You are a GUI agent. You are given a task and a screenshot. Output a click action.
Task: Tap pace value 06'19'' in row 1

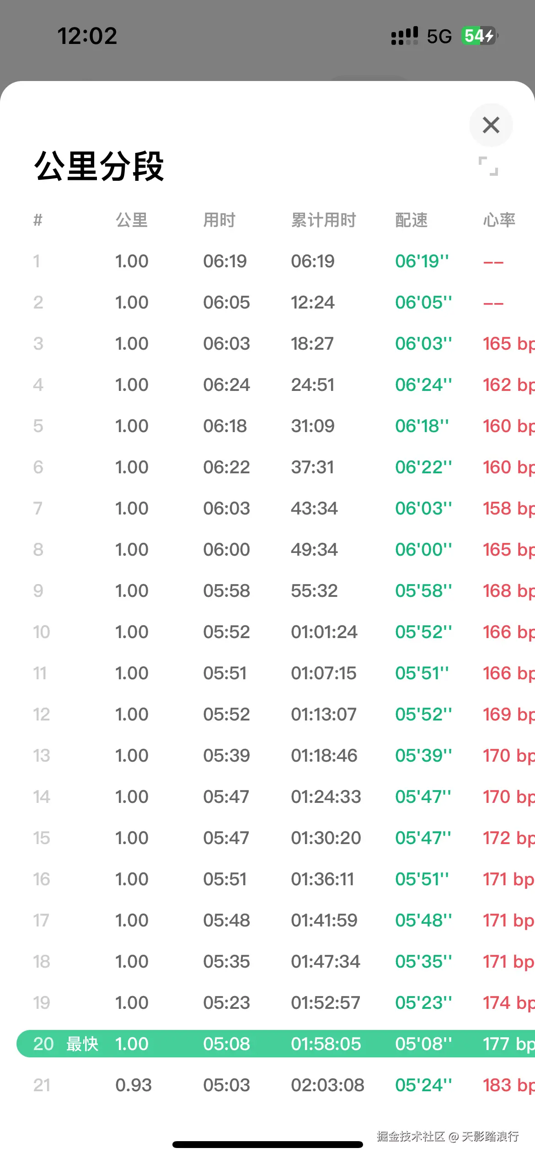[x=422, y=261]
